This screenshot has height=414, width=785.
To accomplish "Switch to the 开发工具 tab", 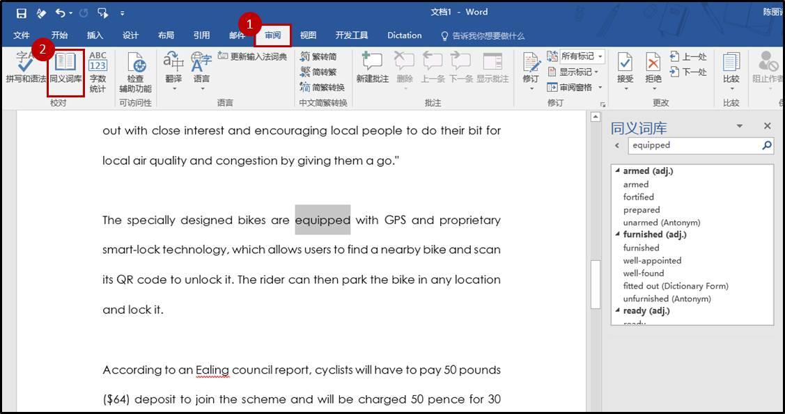I will (352, 35).
